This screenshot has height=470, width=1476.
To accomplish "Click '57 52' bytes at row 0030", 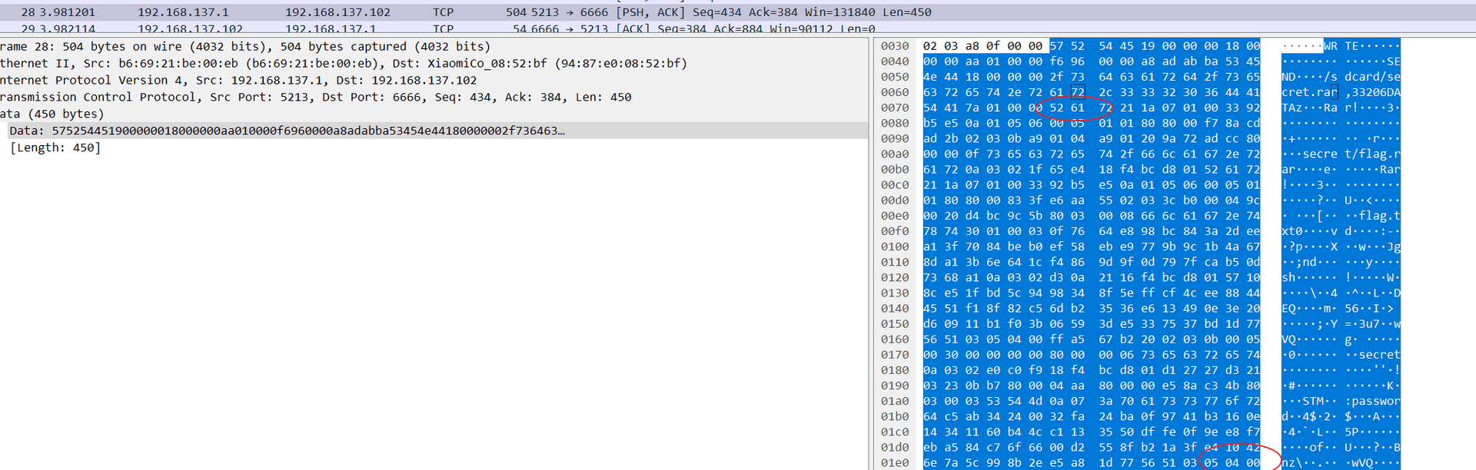I will tap(1067, 46).
